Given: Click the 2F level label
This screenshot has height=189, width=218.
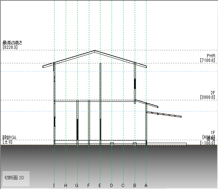Looking at the screenshot, I should pyautogui.click(x=213, y=92).
